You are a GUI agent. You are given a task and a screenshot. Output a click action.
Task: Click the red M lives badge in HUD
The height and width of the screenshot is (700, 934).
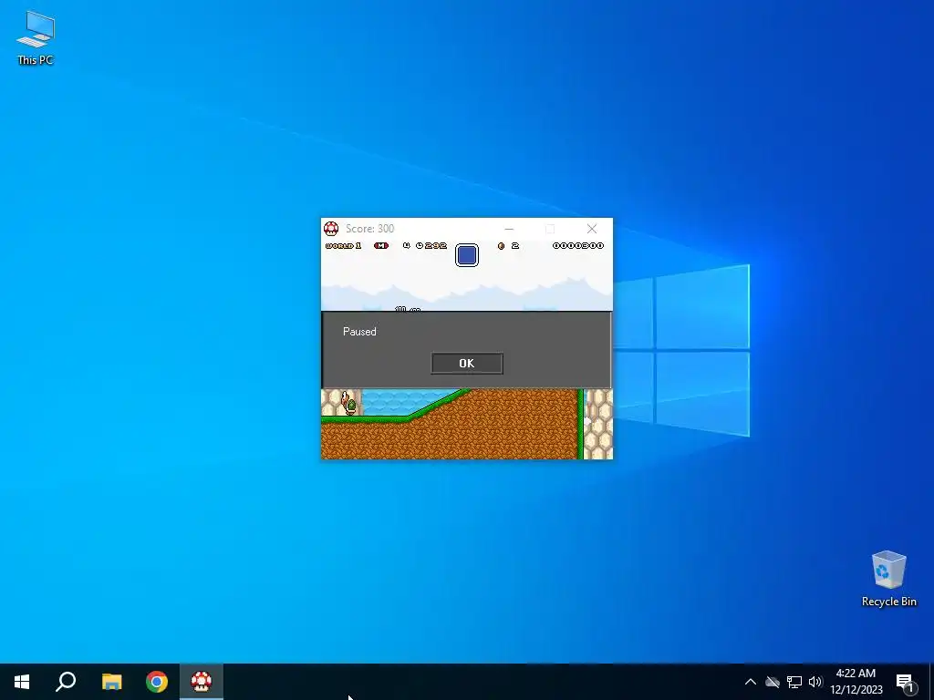(381, 245)
